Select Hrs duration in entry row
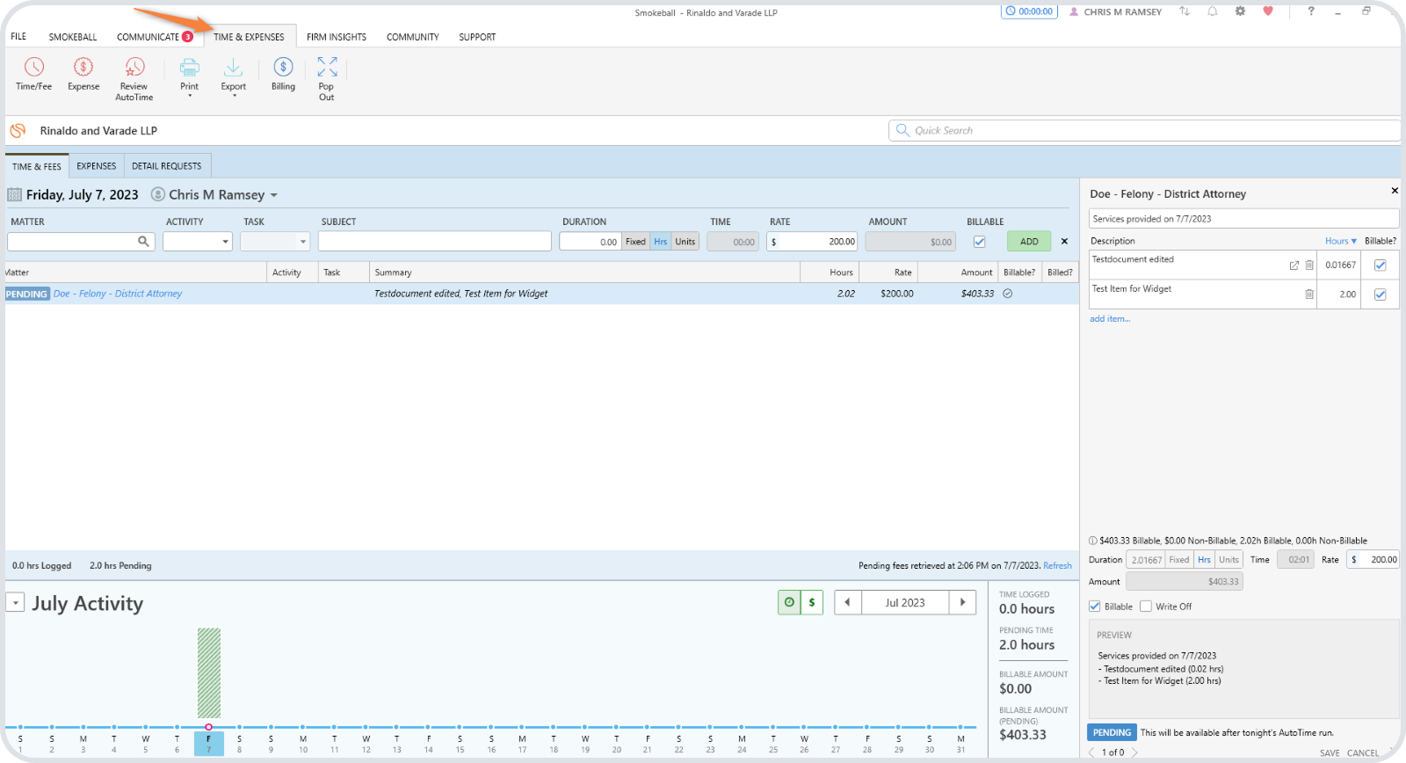The height and width of the screenshot is (763, 1406). (661, 242)
